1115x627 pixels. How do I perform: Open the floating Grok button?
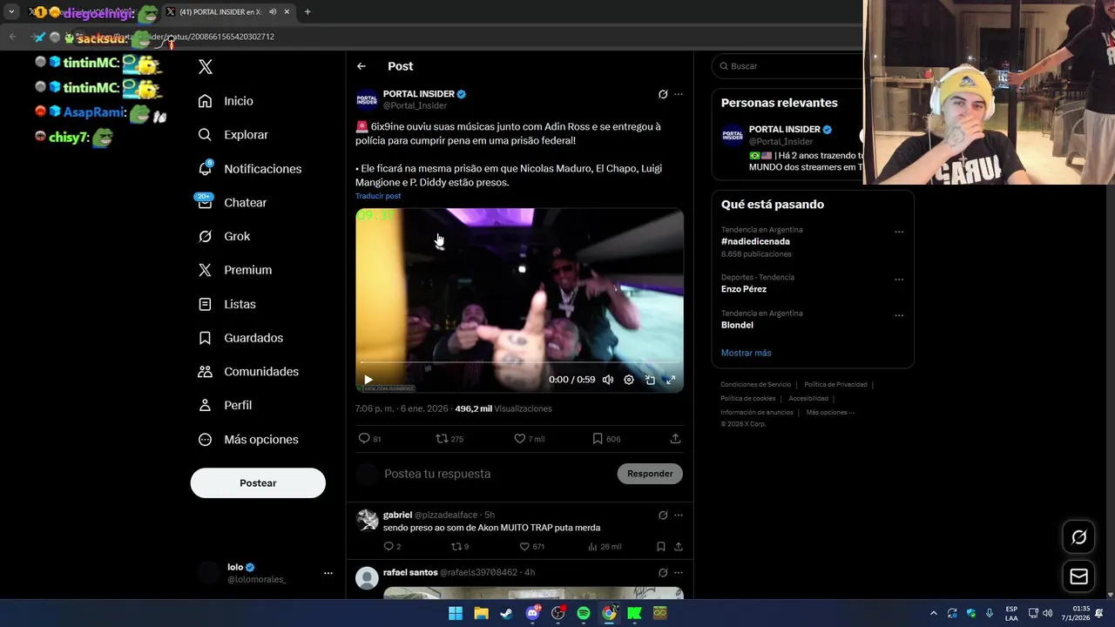(1078, 537)
